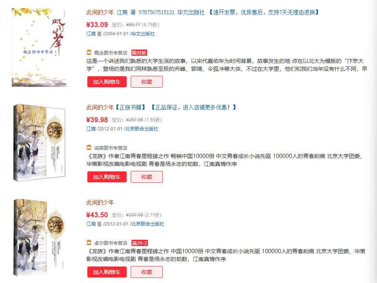This screenshot has height=283, width=377.
Task: Click the shop icon beside 概念图书专营店
Action: tap(89, 52)
